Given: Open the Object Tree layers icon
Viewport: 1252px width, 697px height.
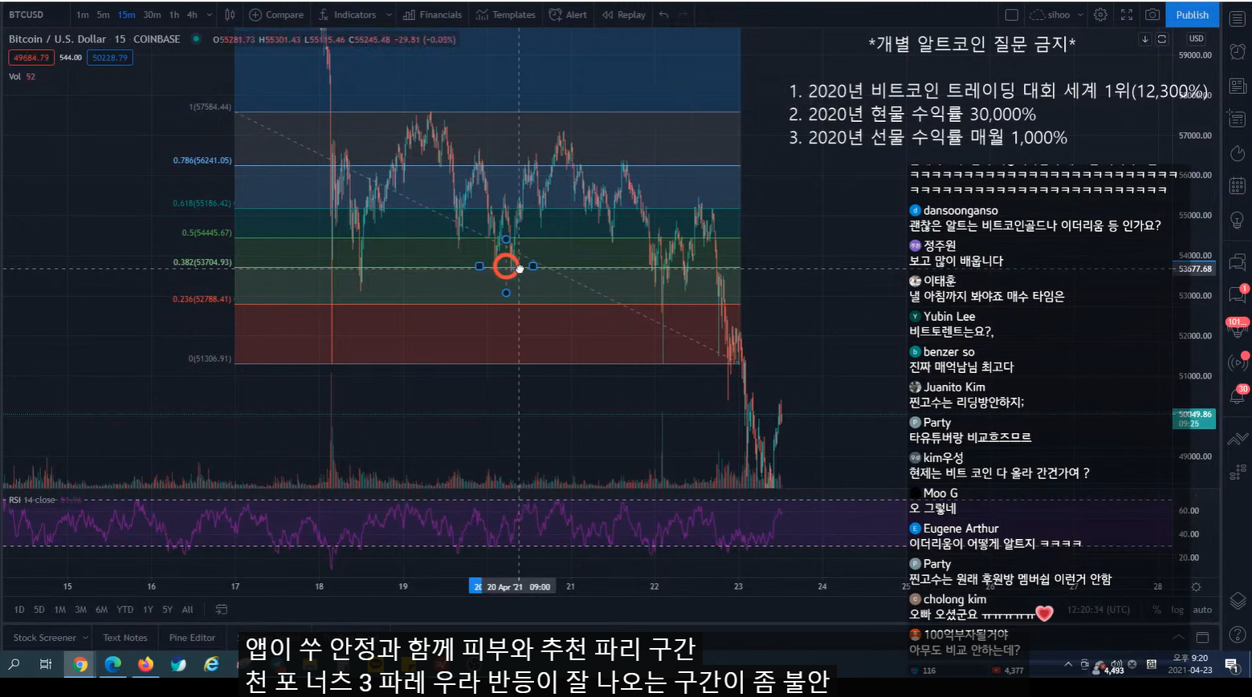Looking at the screenshot, I should 1238,601.
